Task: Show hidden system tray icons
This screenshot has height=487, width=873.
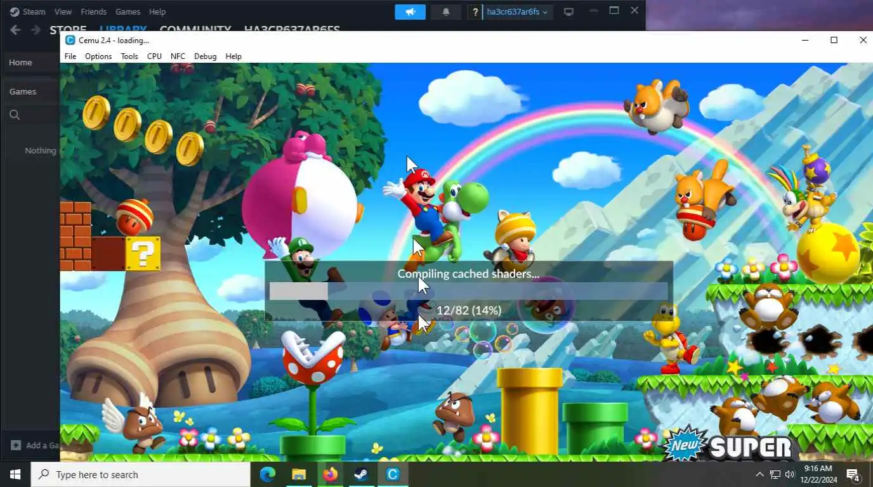Action: tap(759, 474)
